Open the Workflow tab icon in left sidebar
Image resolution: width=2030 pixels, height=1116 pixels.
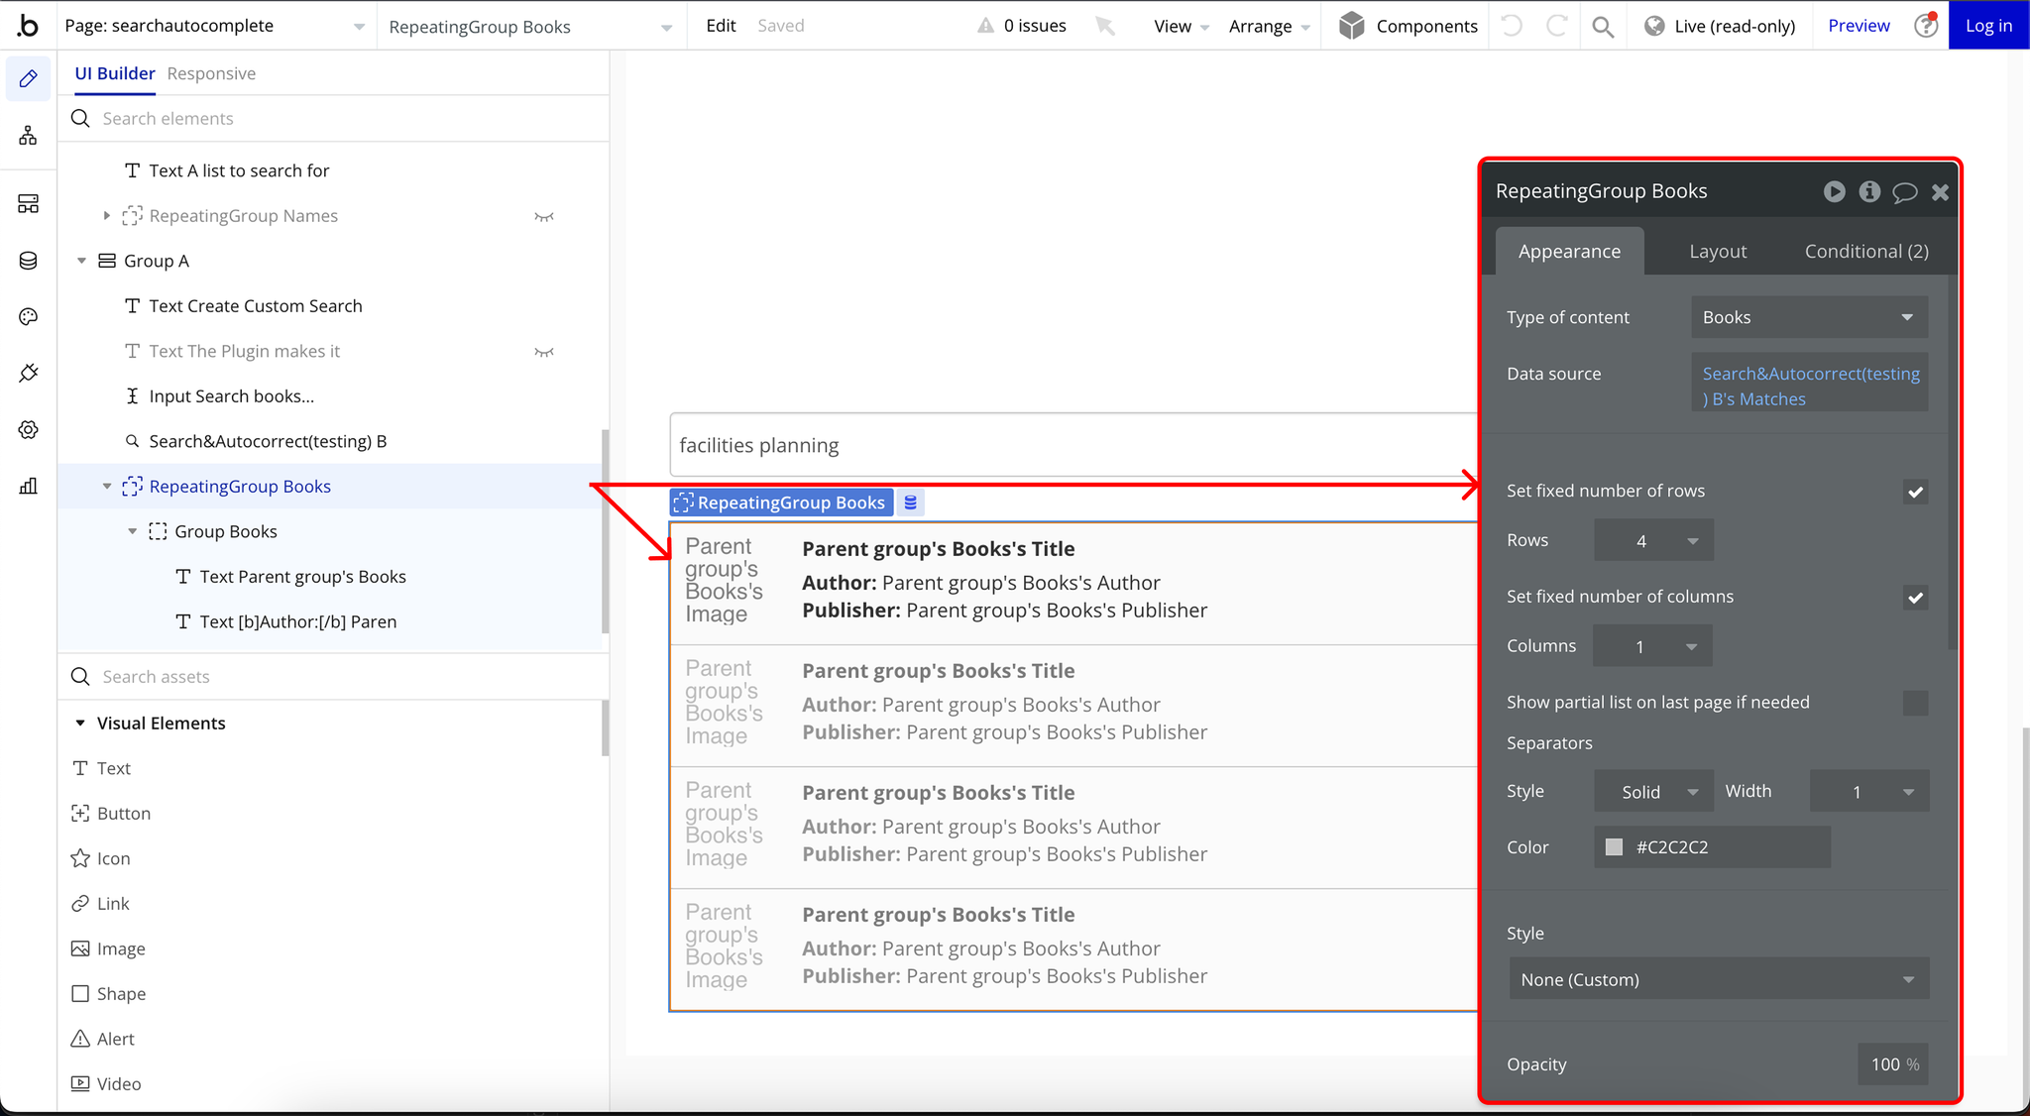[28, 136]
